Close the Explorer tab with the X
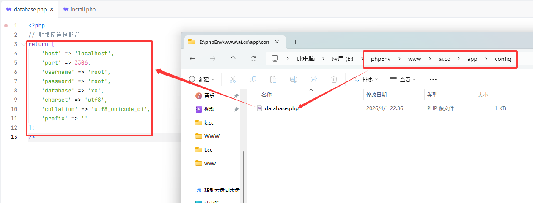This screenshot has width=533, height=203. tap(277, 42)
